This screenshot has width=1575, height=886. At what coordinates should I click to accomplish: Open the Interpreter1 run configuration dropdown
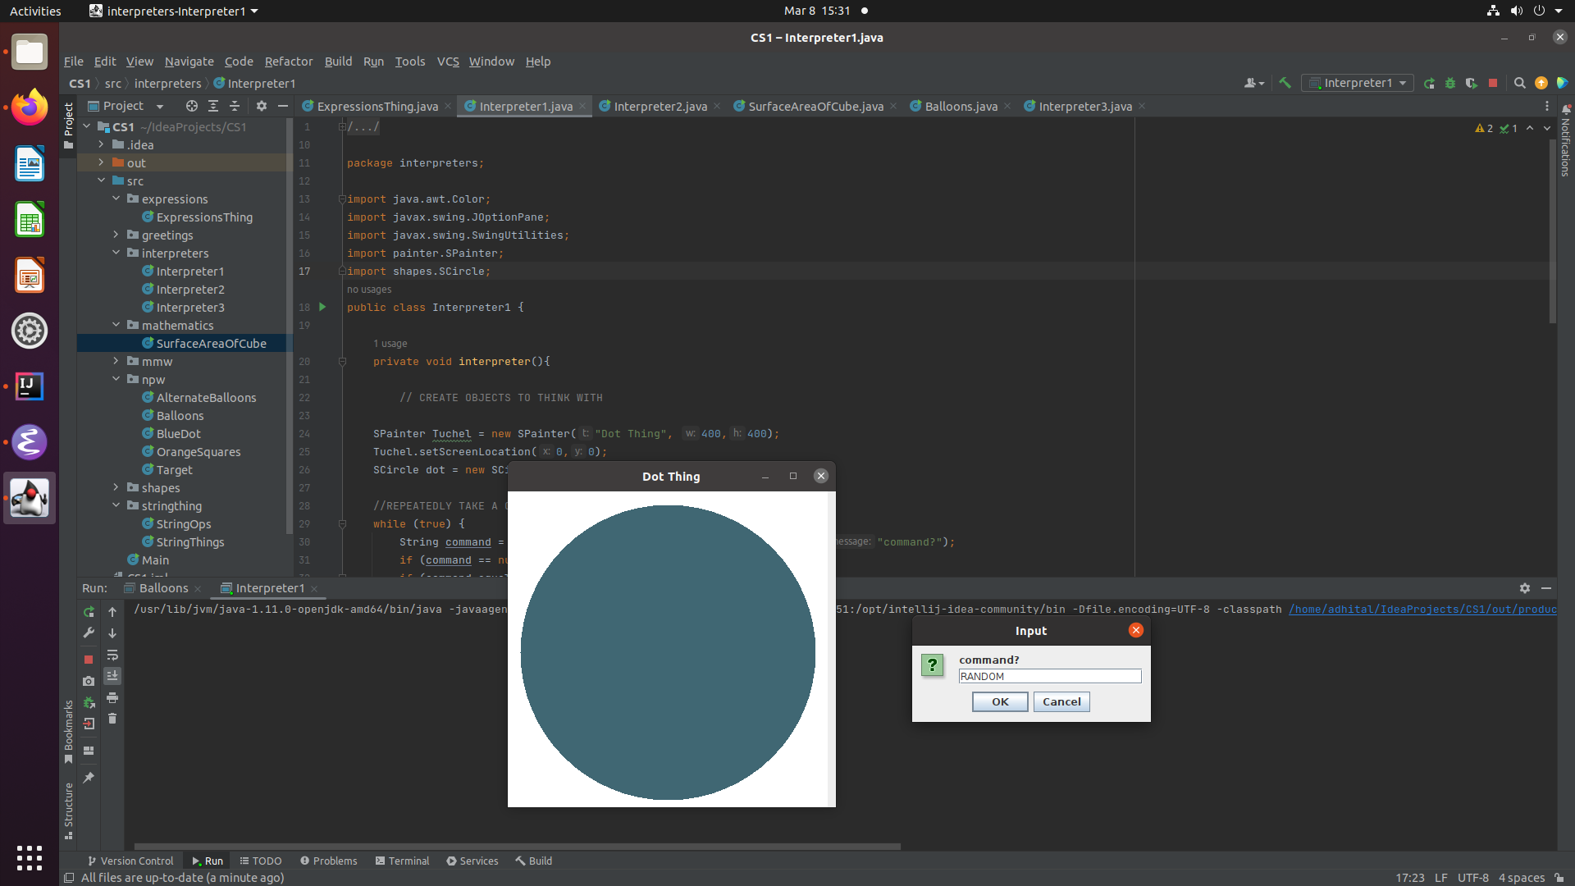tap(1358, 83)
